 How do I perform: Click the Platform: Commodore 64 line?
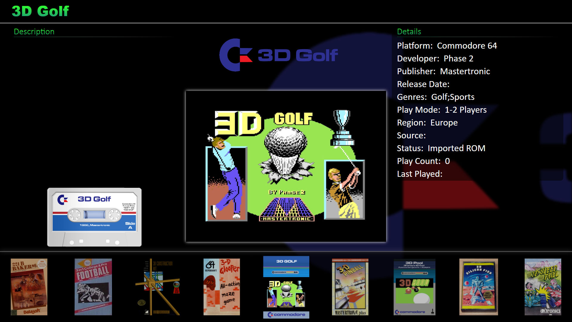pyautogui.click(x=447, y=46)
